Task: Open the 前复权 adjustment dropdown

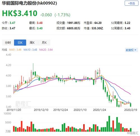Action: [131, 50]
